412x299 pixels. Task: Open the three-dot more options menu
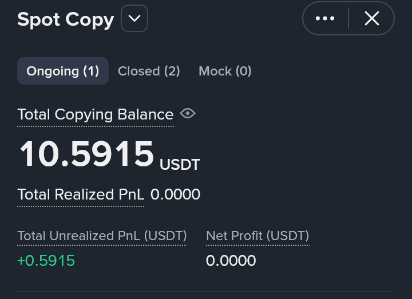click(325, 19)
